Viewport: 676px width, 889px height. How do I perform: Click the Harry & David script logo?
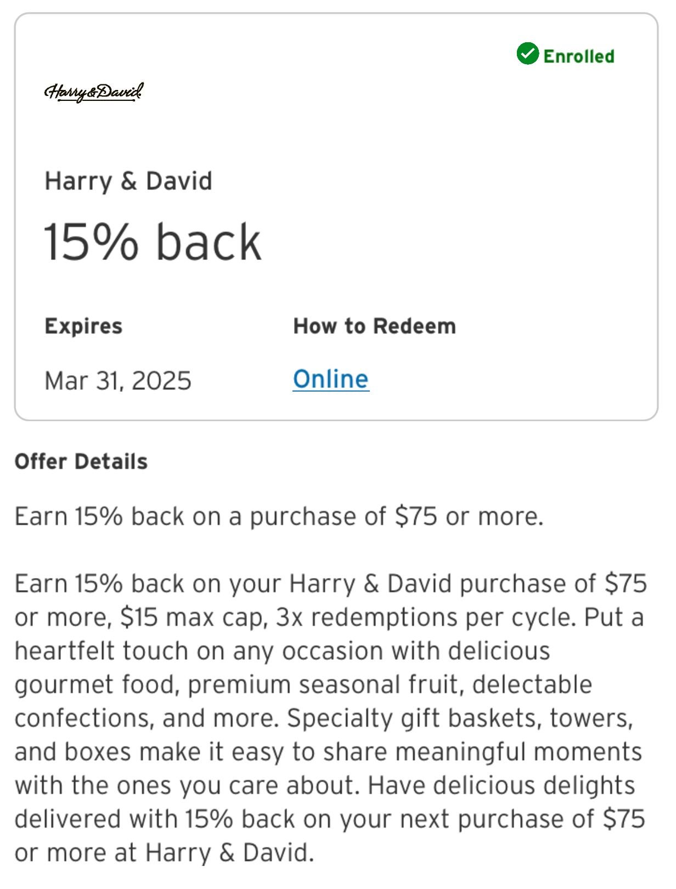(x=94, y=92)
